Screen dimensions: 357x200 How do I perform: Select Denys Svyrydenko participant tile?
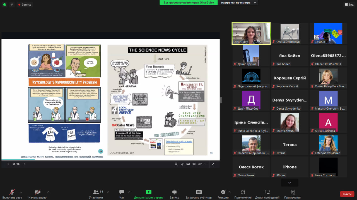(290, 100)
